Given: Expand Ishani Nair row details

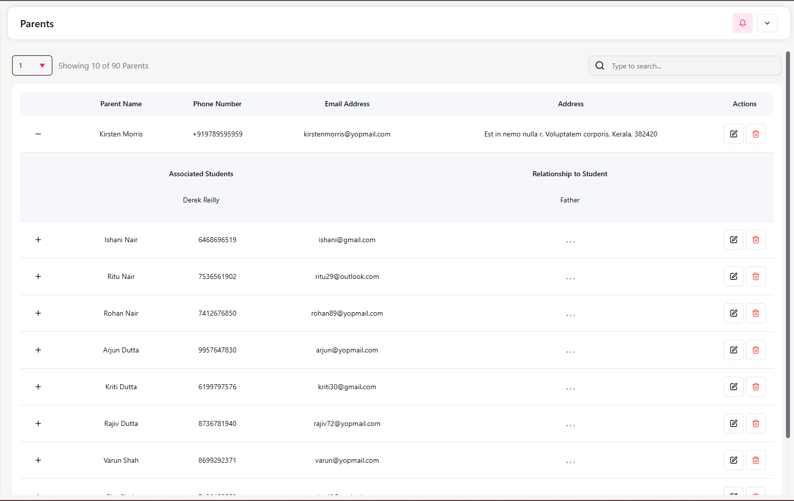Looking at the screenshot, I should tap(38, 240).
